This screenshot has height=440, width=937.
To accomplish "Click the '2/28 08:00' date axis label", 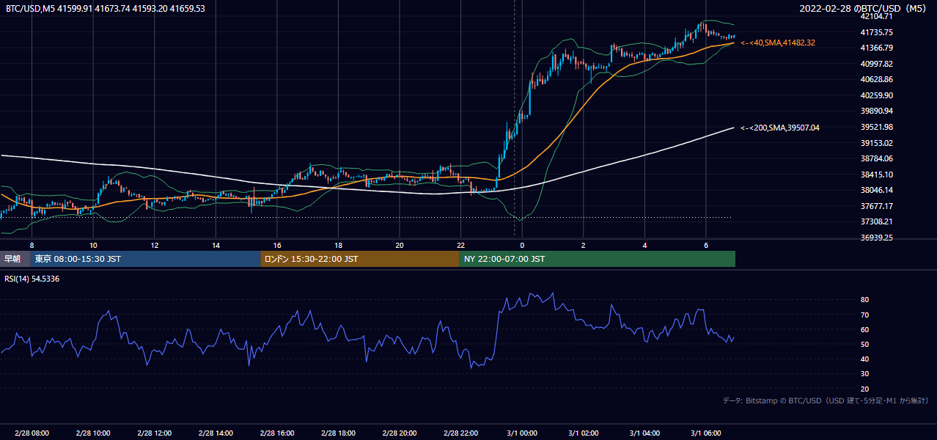I will 32,433.
